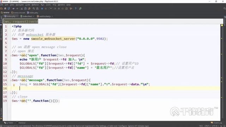Toggle the Terminal tool window
This screenshot has height=127, width=226.
21,123
